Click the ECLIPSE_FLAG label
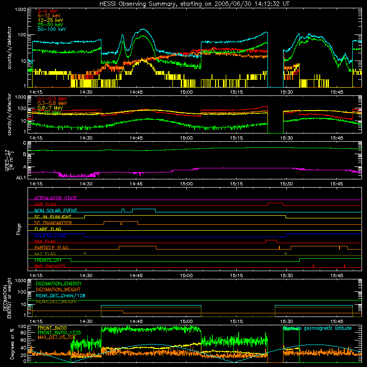This screenshot has width=367, height=367. tap(50, 235)
